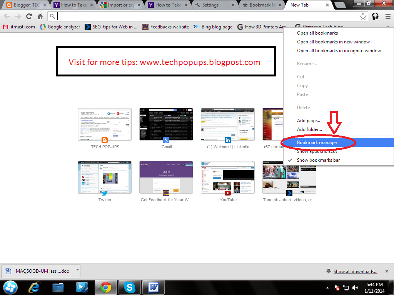Click the Home button in Chrome

click(40, 16)
